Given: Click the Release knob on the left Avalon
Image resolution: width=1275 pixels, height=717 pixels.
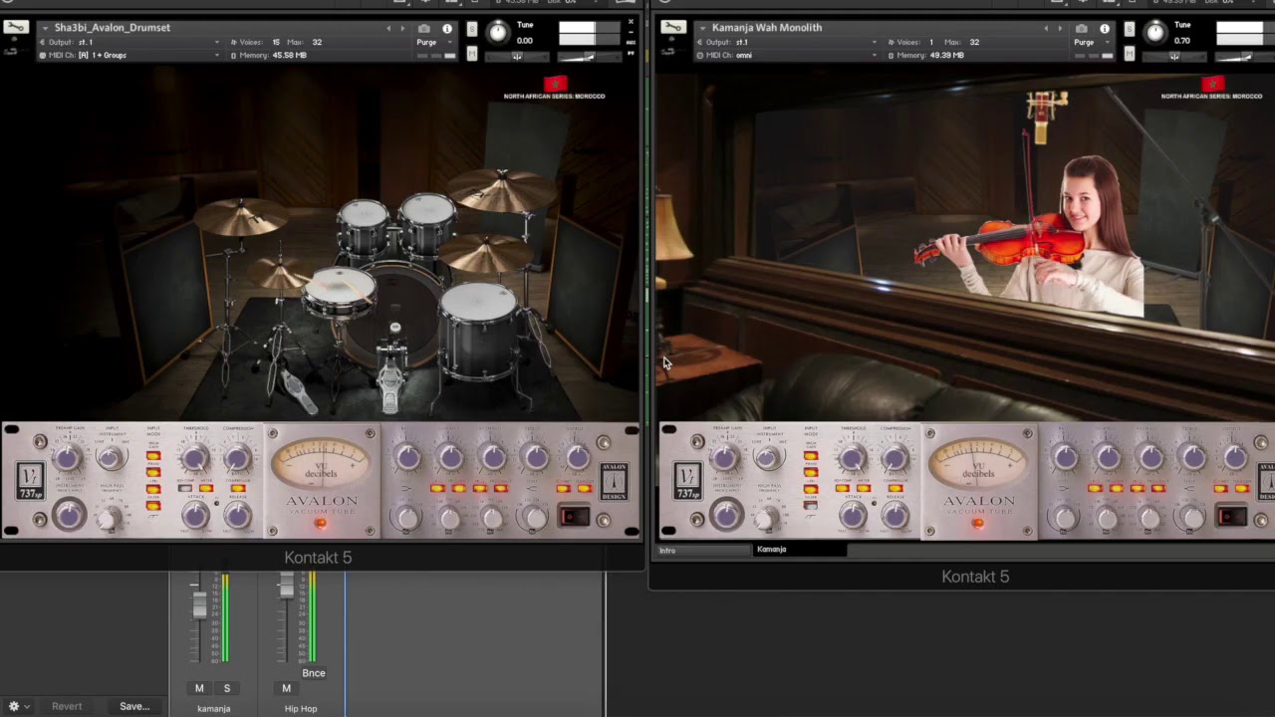Looking at the screenshot, I should pyautogui.click(x=237, y=514).
